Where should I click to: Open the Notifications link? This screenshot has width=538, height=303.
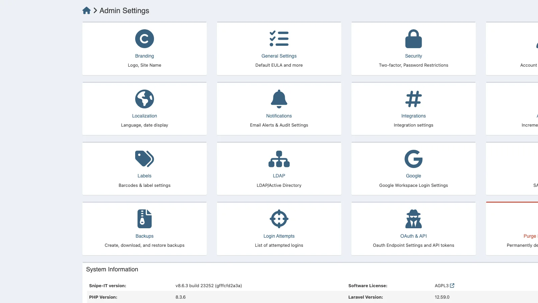click(279, 116)
